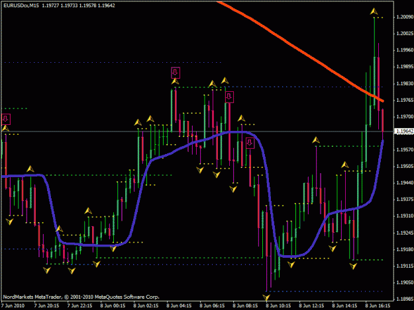Screen dimensions: 414x310
Task: Click the 8 Jun 04:15 time axis label
Action: (x=179, y=306)
